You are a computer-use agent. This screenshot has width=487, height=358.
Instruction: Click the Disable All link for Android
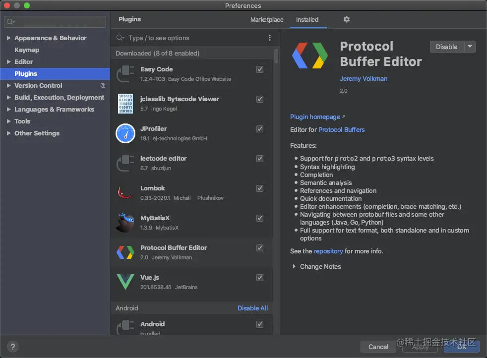(252, 308)
